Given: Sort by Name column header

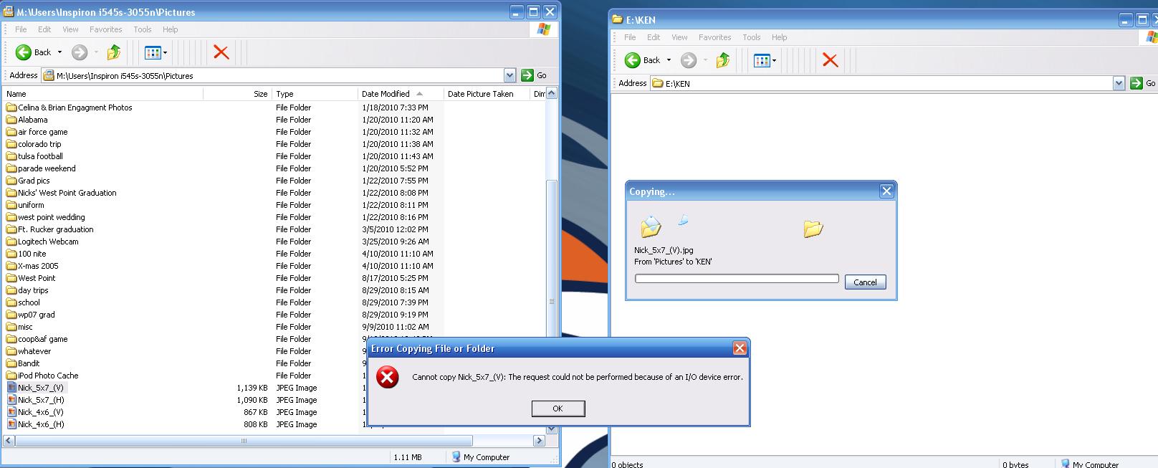Looking at the screenshot, I should pos(104,94).
